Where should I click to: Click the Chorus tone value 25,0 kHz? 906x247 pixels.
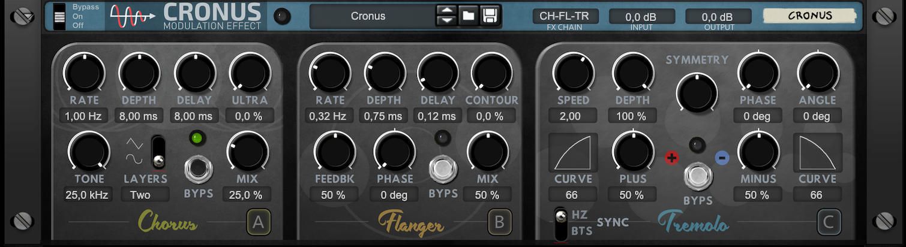88,194
